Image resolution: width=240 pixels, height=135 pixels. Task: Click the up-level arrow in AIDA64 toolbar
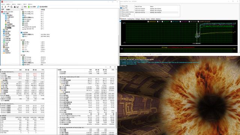click(x=8, y=7)
